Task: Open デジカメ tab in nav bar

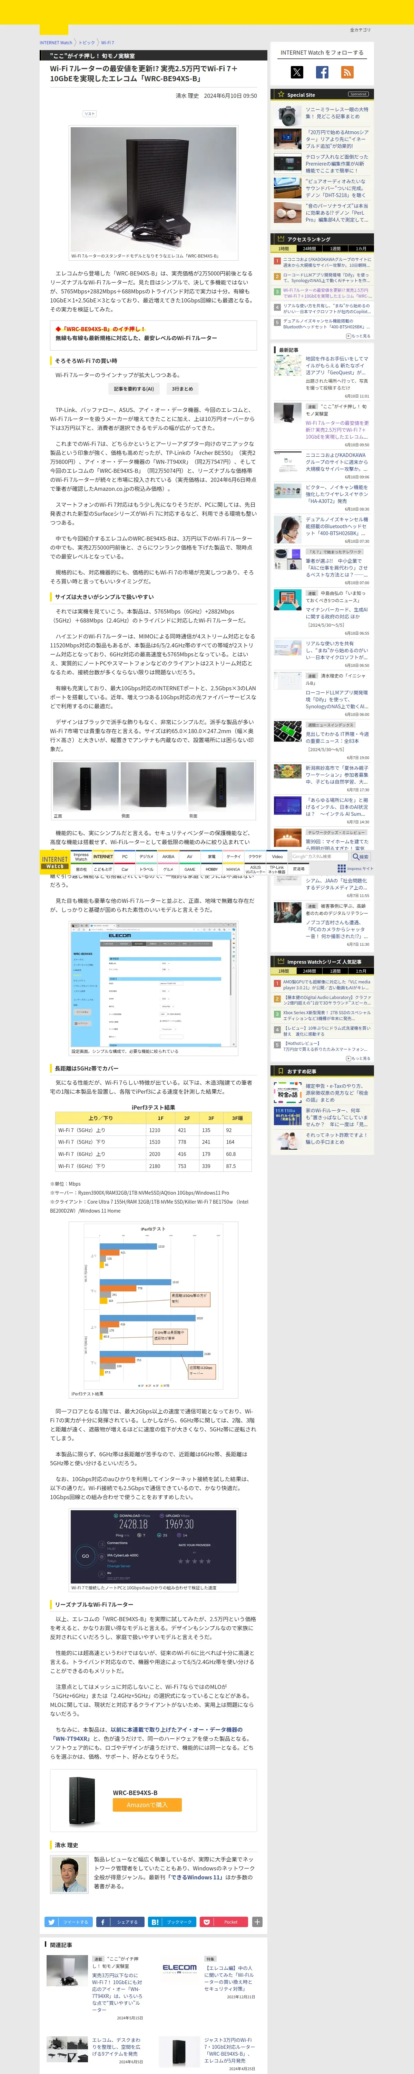Action: pos(146,857)
